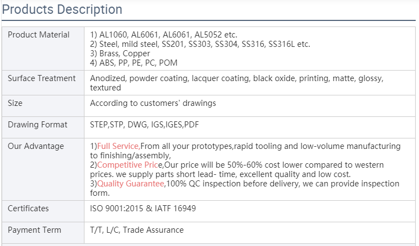The width and height of the screenshot is (419, 246).
Task: Click According to customers' drawings text
Action: (x=153, y=103)
